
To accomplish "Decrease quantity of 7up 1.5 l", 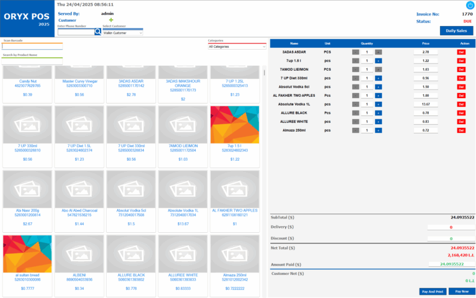I will click(x=356, y=61).
